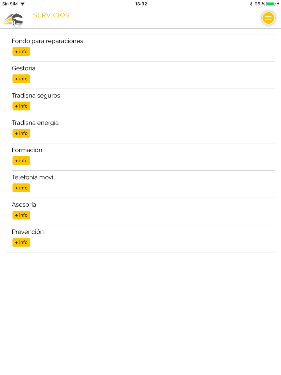
Task: Tap the Wi-Fi status icon
Action: 22,4
